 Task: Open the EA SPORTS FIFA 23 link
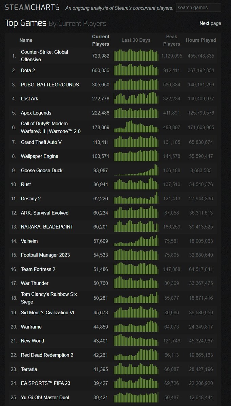pyautogui.click(x=46, y=383)
